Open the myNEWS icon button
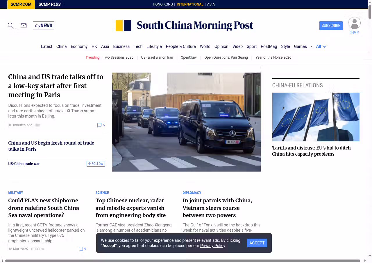The image size is (372, 263). [x=44, y=26]
